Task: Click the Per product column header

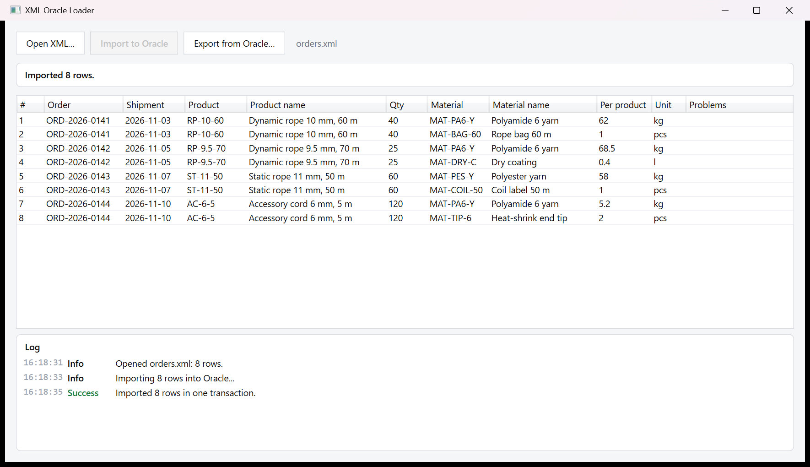Action: (x=624, y=105)
